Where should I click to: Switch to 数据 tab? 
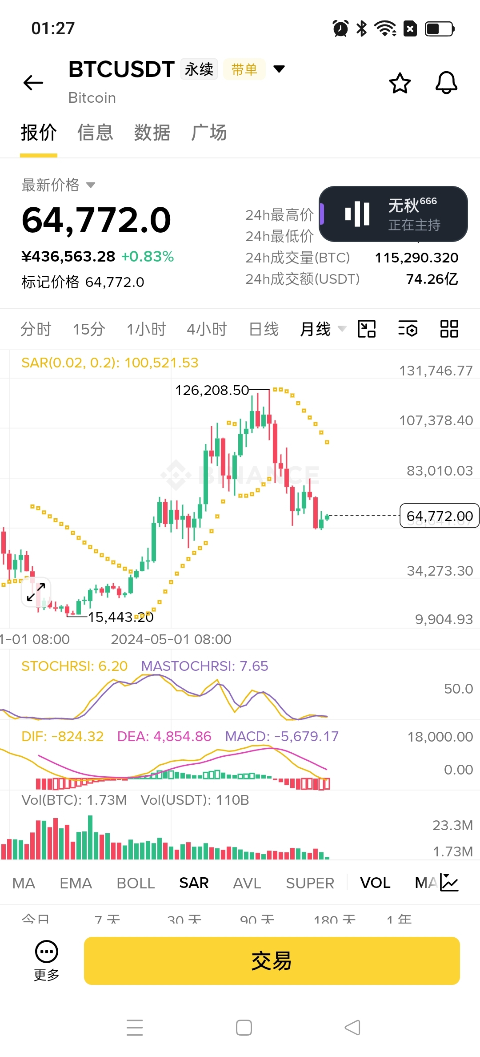click(x=152, y=133)
